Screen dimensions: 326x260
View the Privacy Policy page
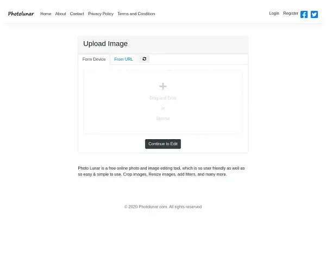pos(101,14)
